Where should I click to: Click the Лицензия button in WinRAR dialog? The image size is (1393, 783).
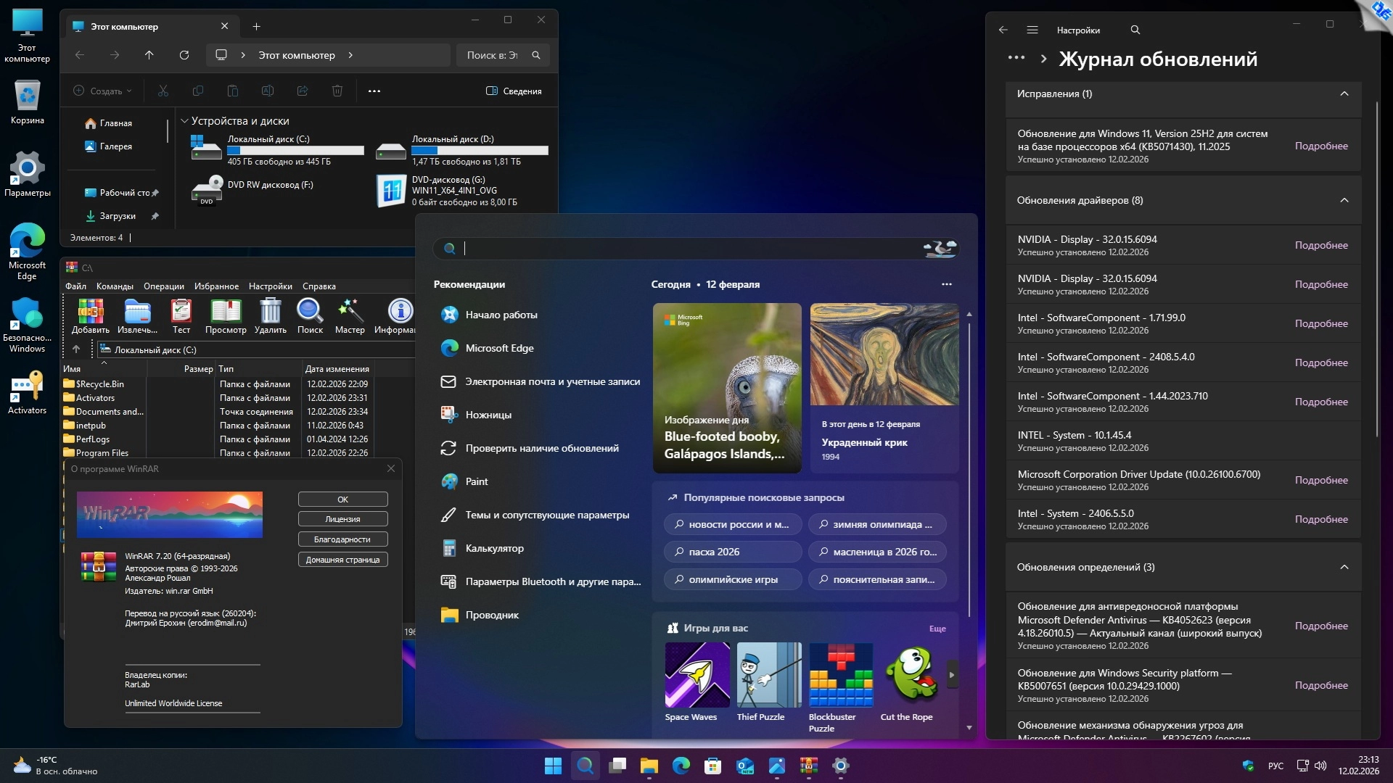point(342,519)
